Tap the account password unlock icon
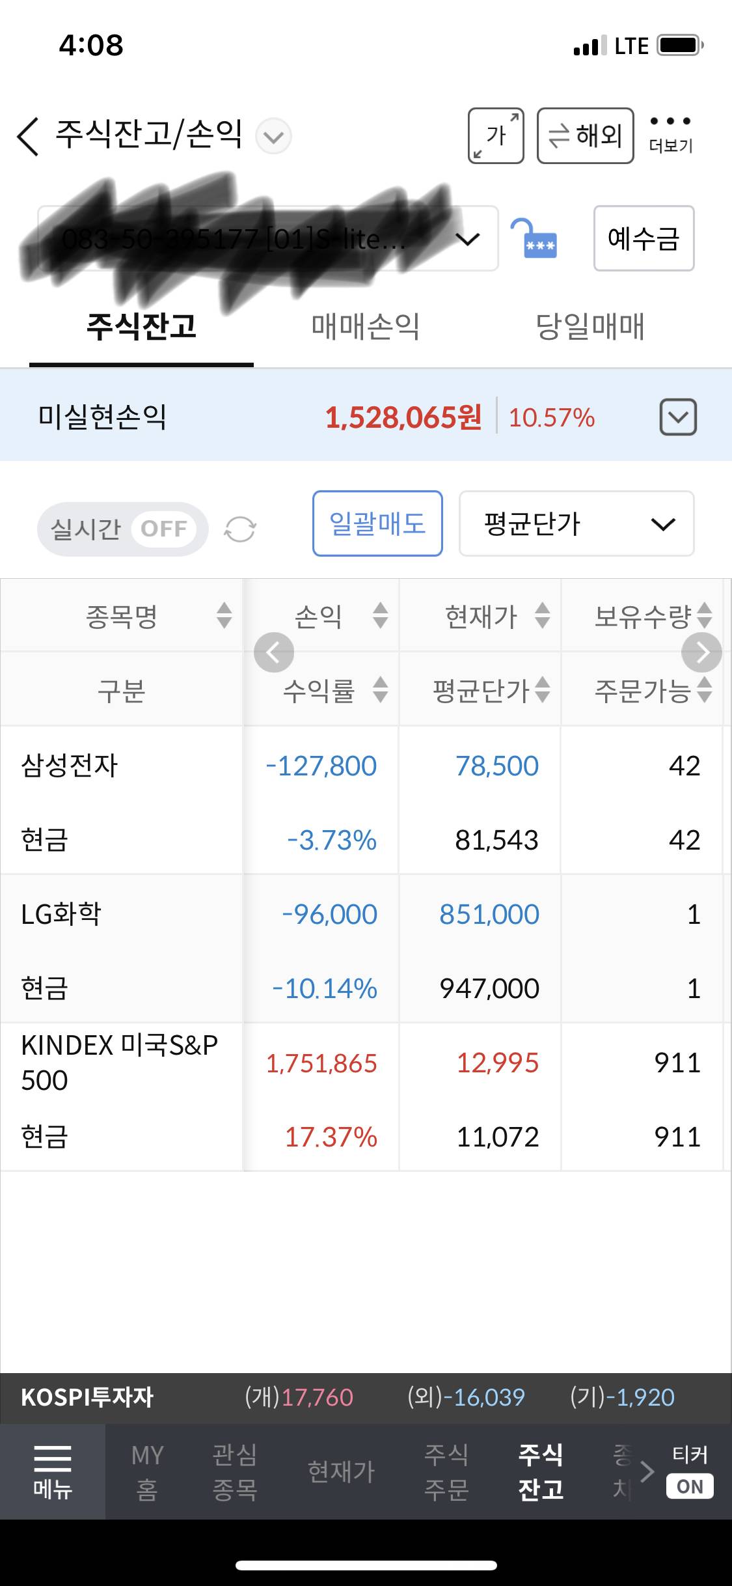The width and height of the screenshot is (732, 1586). coord(534,239)
